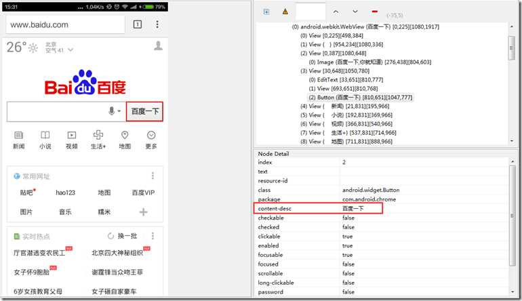Click the clickable row value true
This screenshot has width=522, height=301.
coord(347,236)
